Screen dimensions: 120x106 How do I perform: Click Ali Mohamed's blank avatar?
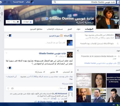click(70, 95)
